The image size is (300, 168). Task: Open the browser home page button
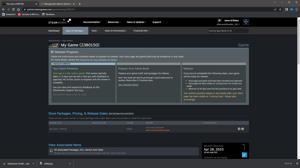(18, 9)
